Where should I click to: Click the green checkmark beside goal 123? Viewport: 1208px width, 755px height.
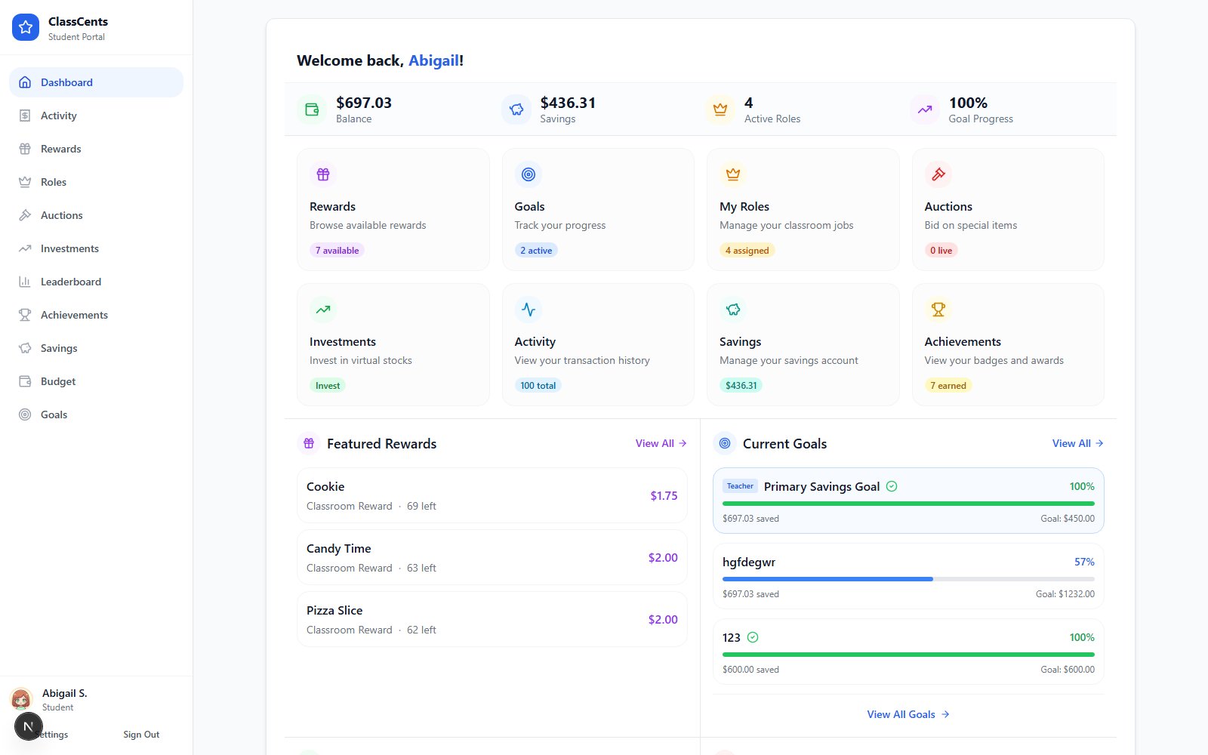point(753,637)
